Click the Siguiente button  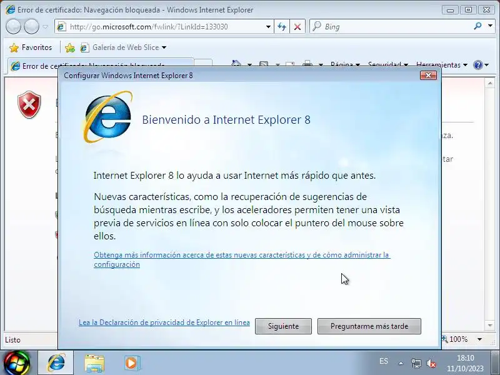283,326
